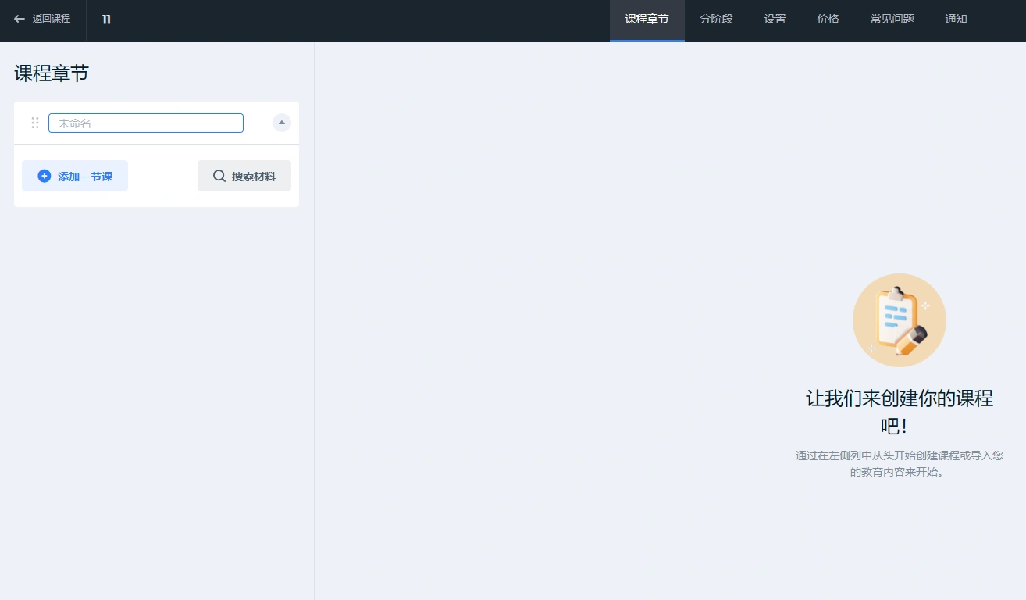Open the 设置 tab
This screenshot has height=600, width=1026.
coord(774,19)
